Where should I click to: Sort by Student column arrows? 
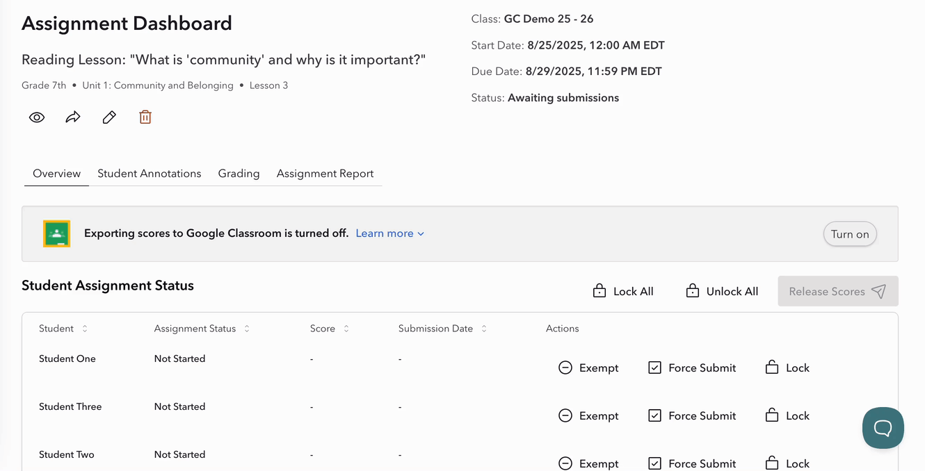pyautogui.click(x=85, y=329)
